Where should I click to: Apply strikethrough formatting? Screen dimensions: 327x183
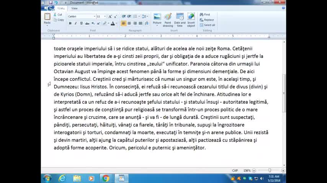[x=87, y=23]
